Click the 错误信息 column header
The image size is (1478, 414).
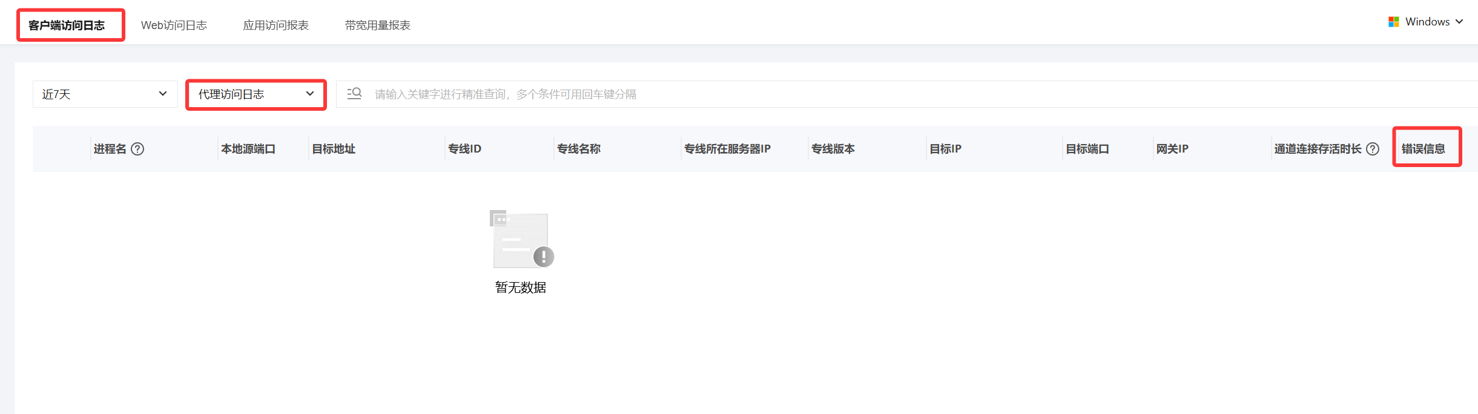click(x=1424, y=149)
